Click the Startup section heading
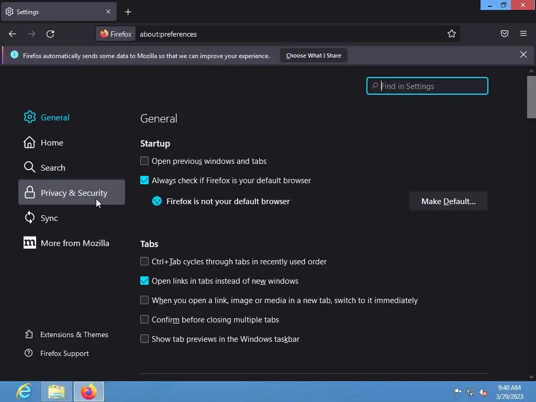 155,143
